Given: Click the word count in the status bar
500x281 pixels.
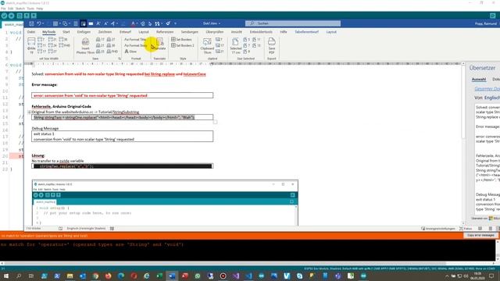Looking at the screenshot, I should [x=34, y=229].
